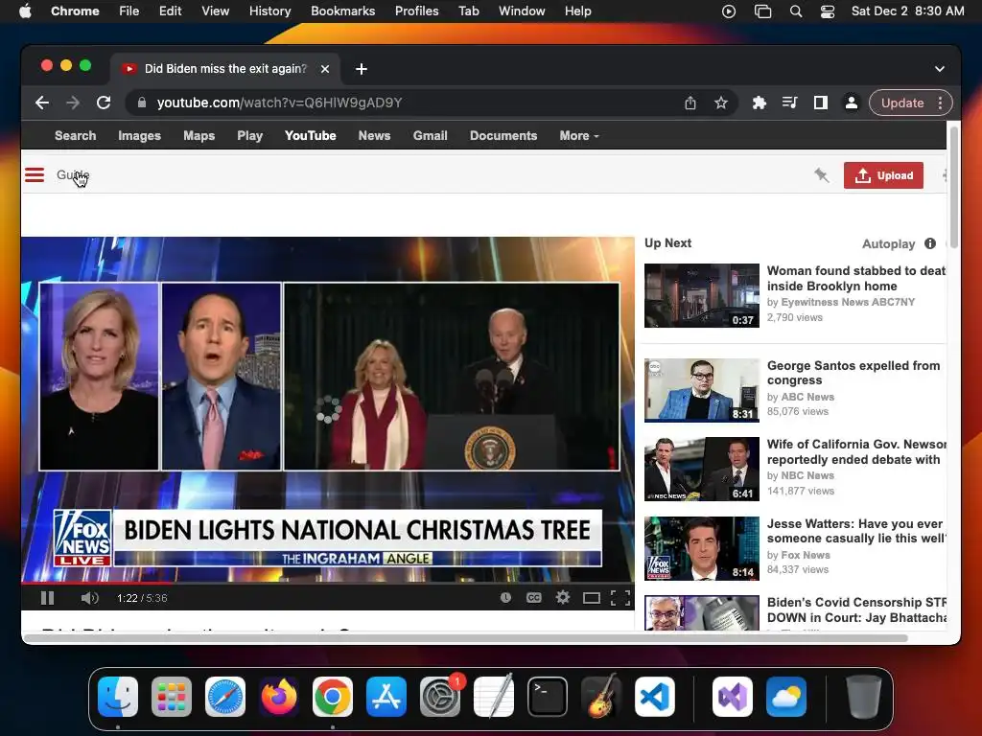
Task: Pause the video with the pause button
Action: click(x=48, y=598)
